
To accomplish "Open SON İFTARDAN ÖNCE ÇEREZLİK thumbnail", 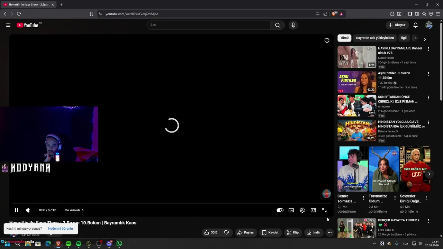I will (357, 105).
